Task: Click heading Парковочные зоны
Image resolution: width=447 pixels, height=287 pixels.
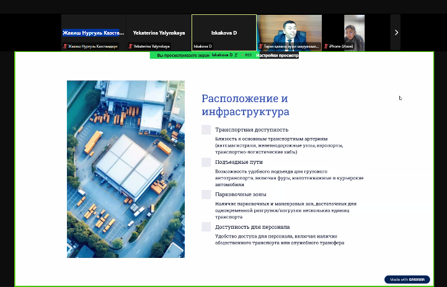Action: point(241,194)
